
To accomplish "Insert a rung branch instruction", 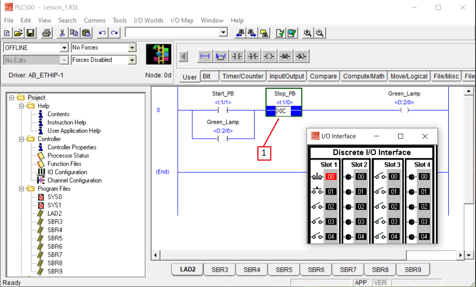I will coord(221,56).
